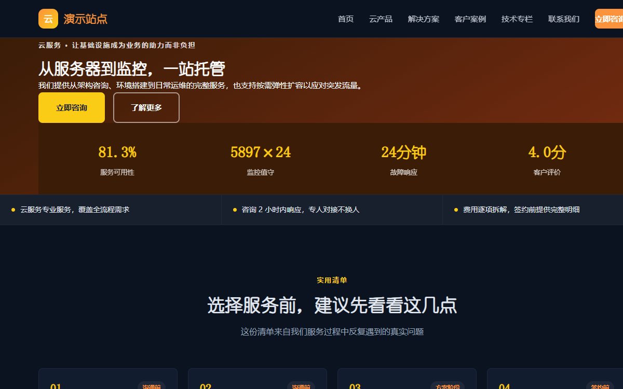This screenshot has height=389, width=623.
Task: Click the orange 云 logo icon
Action: point(48,19)
